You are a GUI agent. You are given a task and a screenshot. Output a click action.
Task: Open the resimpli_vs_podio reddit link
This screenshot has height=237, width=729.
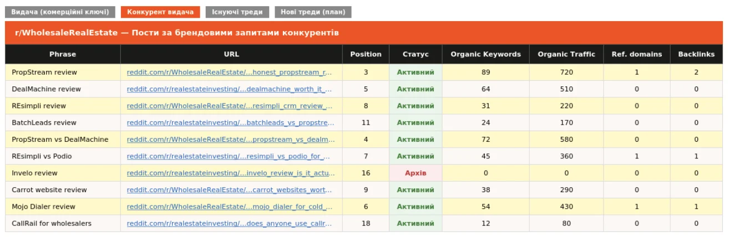click(x=229, y=156)
